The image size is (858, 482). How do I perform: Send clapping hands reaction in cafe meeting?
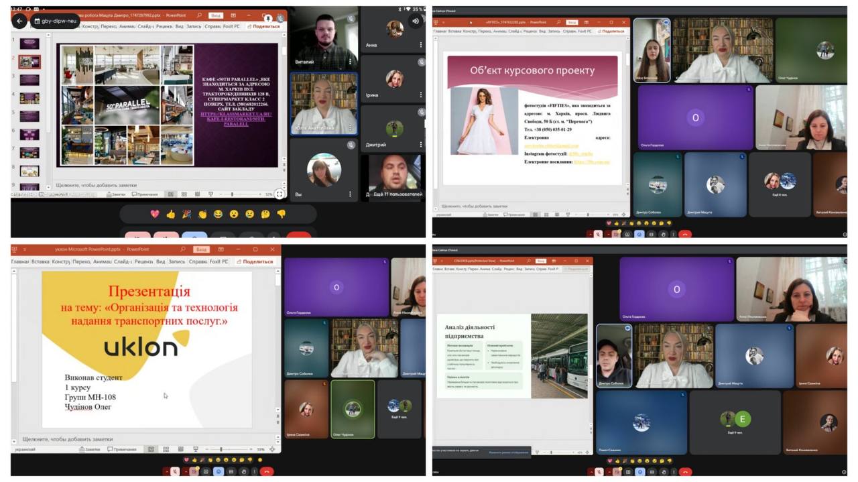(202, 214)
